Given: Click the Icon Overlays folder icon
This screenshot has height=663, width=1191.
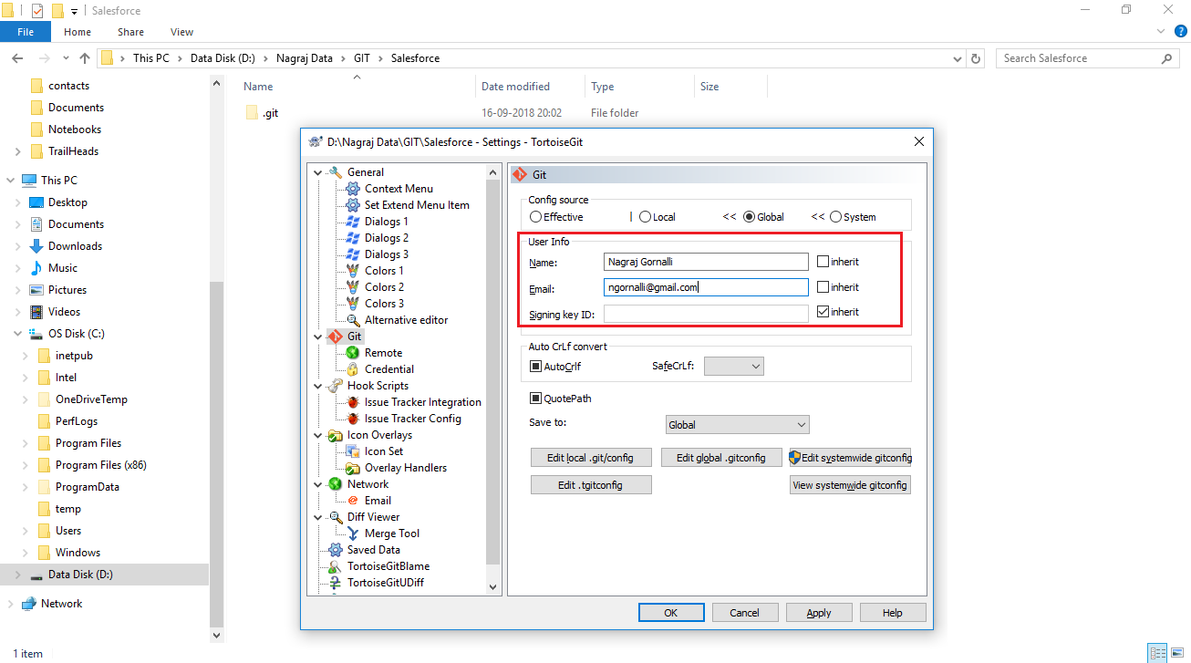Looking at the screenshot, I should pos(335,435).
